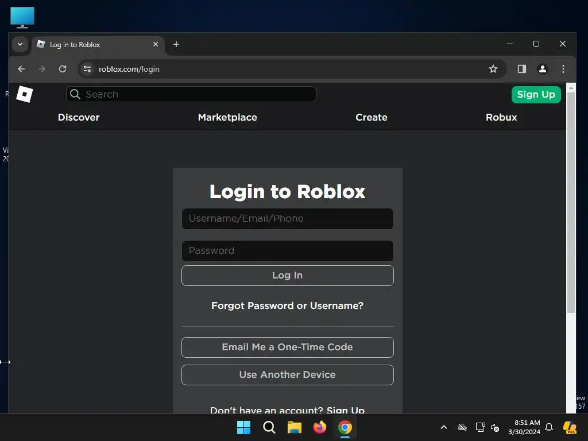Click the muted volume tray icon
The height and width of the screenshot is (441, 588).
pos(495,427)
